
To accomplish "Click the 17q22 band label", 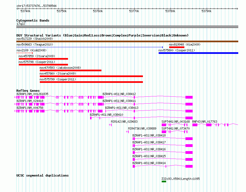I will click(21, 24).
